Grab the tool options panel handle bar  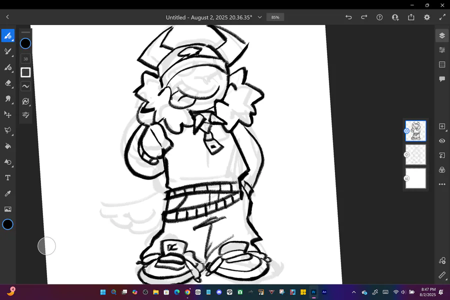(x=25, y=32)
